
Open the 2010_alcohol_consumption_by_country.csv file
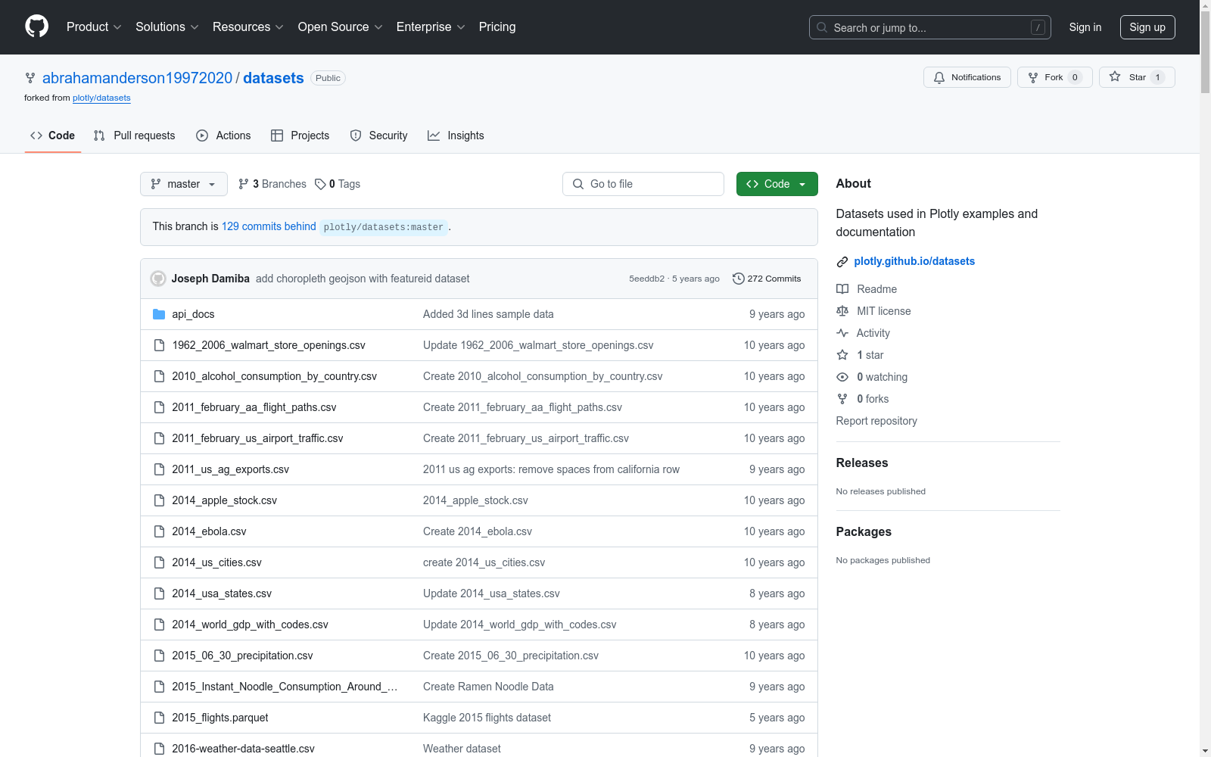pyautogui.click(x=274, y=376)
